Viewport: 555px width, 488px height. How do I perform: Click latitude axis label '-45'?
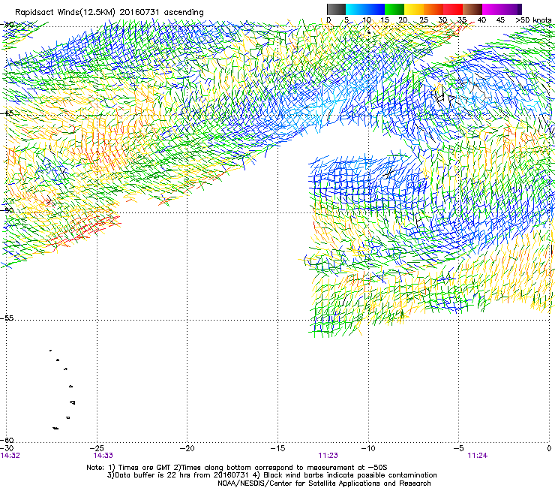click(x=7, y=113)
